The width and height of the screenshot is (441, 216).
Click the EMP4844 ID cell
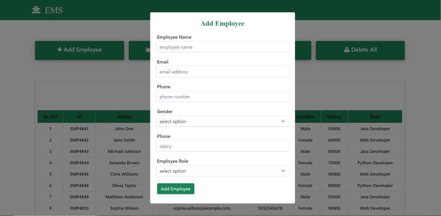[x=79, y=163]
